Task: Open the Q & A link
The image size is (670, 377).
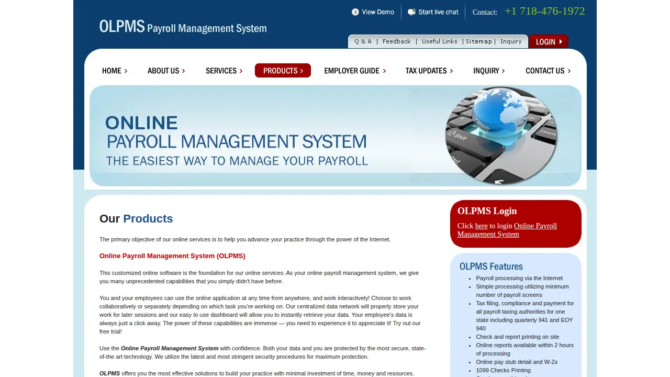Action: pos(363,41)
